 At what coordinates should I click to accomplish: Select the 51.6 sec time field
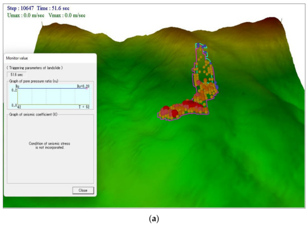[17, 75]
